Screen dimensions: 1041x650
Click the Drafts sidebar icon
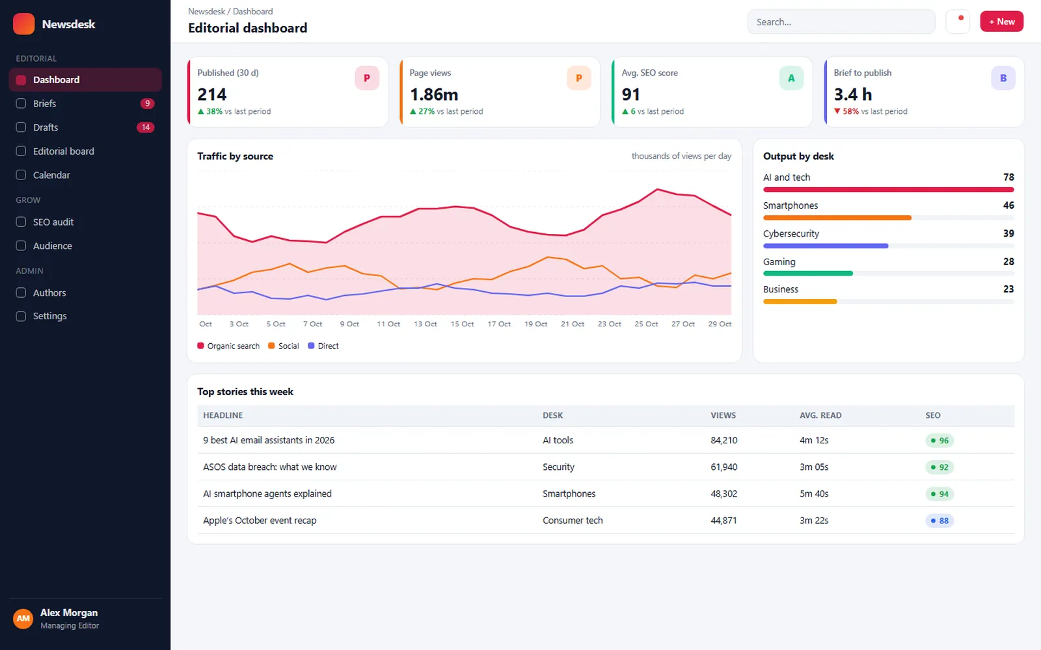tap(21, 127)
